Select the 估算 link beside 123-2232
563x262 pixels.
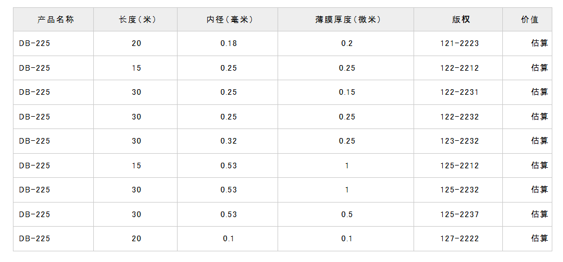[539, 141]
